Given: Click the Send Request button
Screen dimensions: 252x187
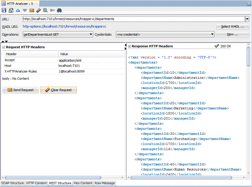Looking at the screenshot, I should coord(21,90).
